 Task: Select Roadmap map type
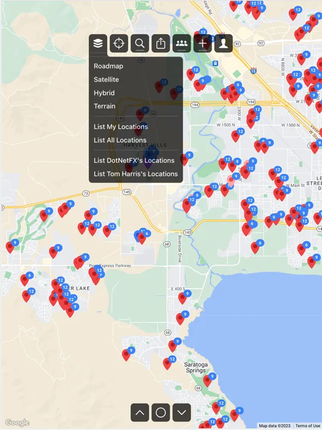click(x=108, y=66)
